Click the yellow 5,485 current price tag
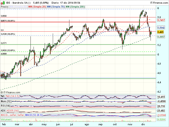Image resolution: width=169 pixels, height=127 pixels. 160,32
